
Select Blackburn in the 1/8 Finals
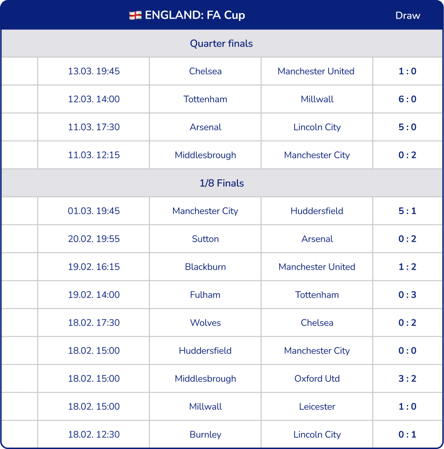[x=205, y=266]
